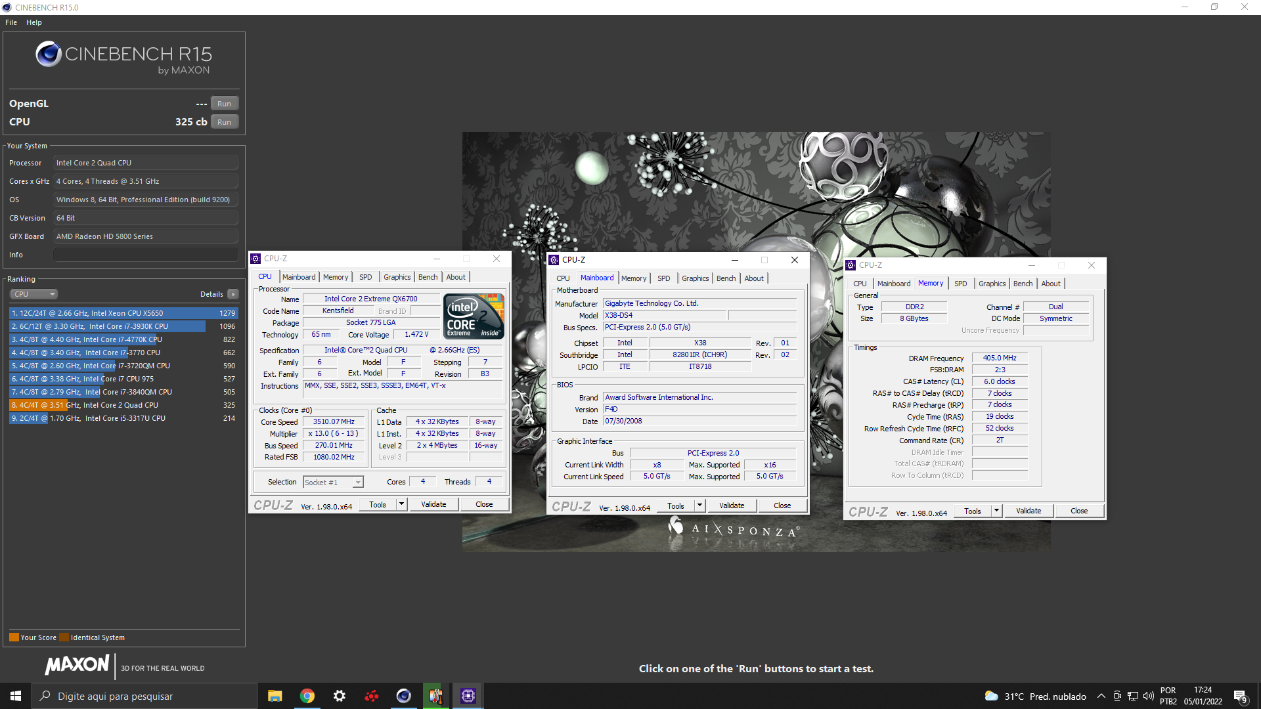Select Core i7-4770K ranking row
The height and width of the screenshot is (709, 1261).
click(123, 339)
